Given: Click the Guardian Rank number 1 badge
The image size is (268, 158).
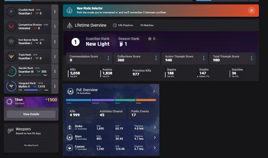Looking at the screenshot, I should (75, 42).
